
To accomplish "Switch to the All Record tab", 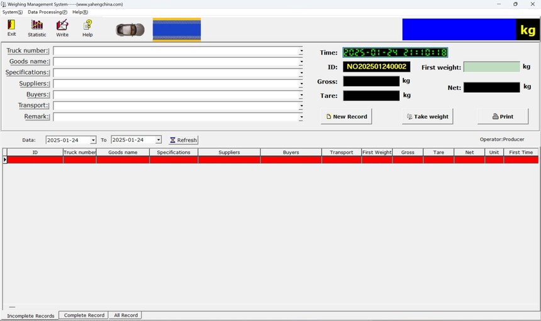I will pyautogui.click(x=125, y=315).
